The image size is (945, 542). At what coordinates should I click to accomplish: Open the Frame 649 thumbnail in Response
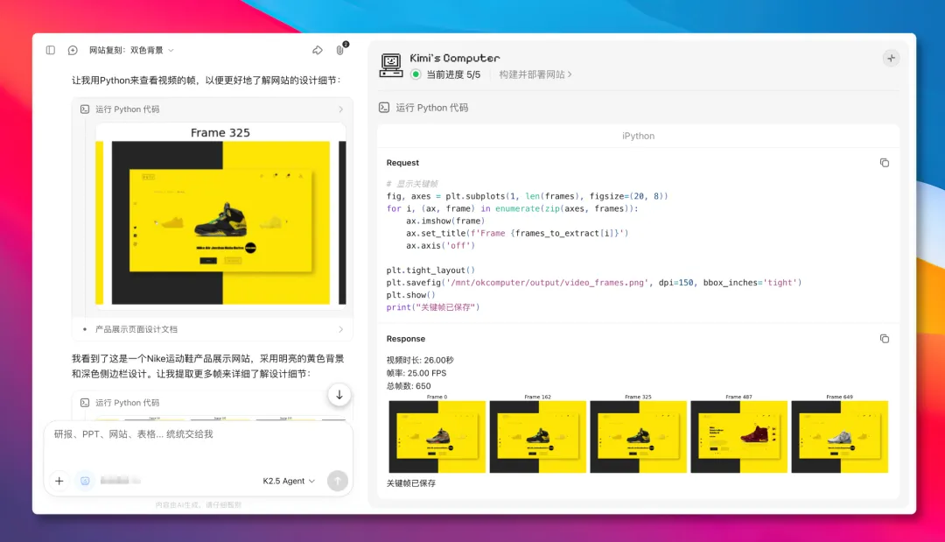click(x=839, y=437)
